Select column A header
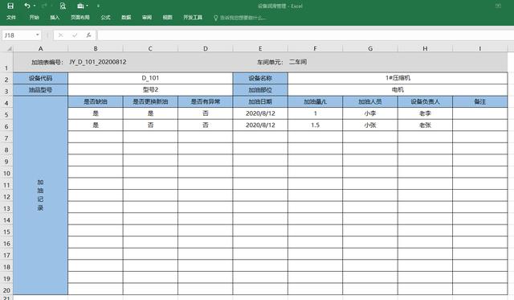 click(x=40, y=48)
